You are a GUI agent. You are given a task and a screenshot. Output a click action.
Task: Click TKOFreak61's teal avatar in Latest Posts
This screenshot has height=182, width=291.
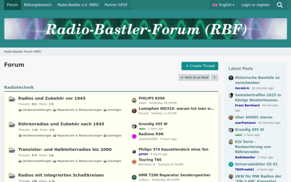(231, 165)
